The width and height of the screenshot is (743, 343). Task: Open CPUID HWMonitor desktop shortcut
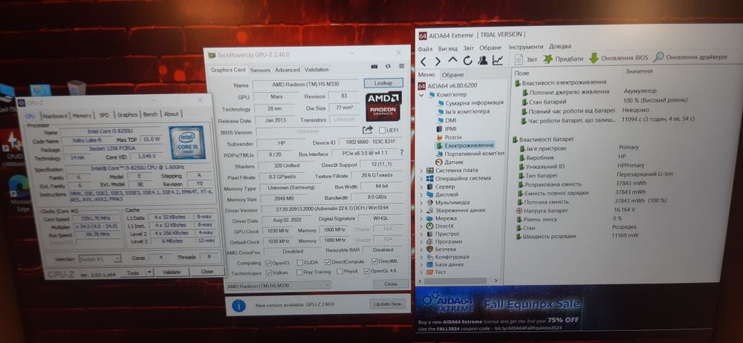[13, 148]
